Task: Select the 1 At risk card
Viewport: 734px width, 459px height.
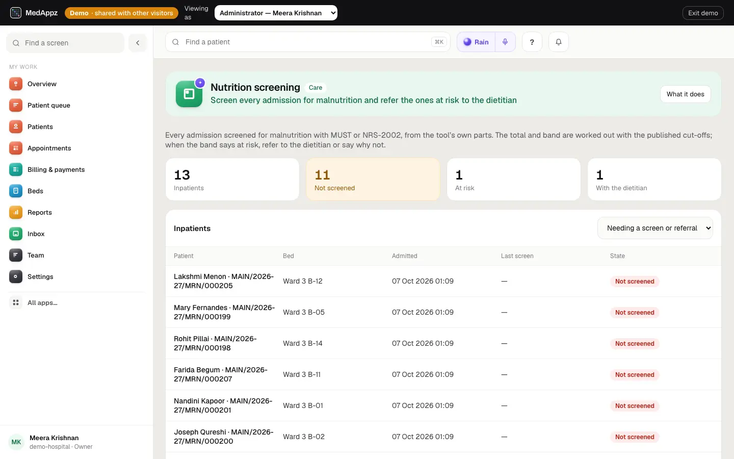Action: 514,180
